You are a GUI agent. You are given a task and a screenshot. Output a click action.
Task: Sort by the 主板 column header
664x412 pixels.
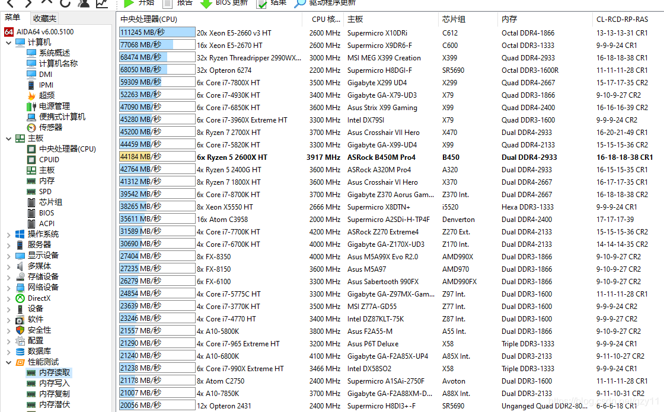(x=356, y=19)
